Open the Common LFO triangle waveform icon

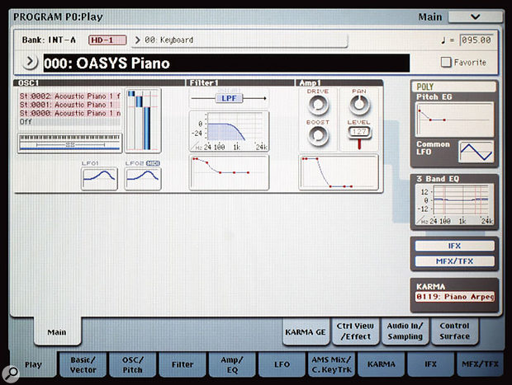pos(476,152)
